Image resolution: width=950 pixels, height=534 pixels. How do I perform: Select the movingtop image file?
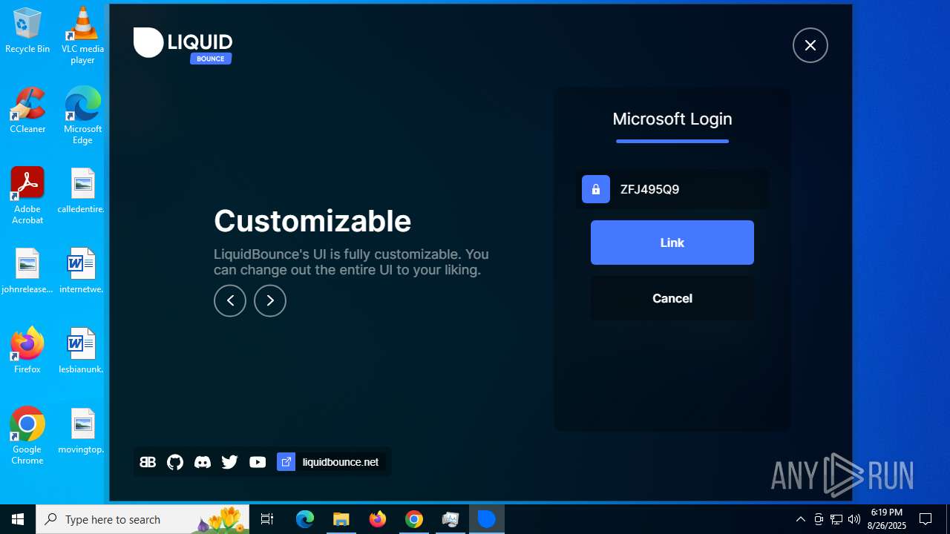click(82, 430)
